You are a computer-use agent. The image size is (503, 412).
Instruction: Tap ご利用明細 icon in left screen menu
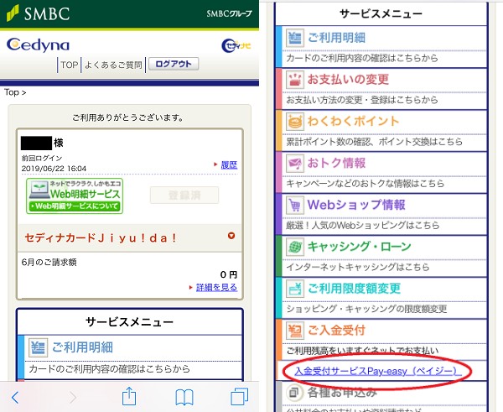pyautogui.click(x=39, y=347)
